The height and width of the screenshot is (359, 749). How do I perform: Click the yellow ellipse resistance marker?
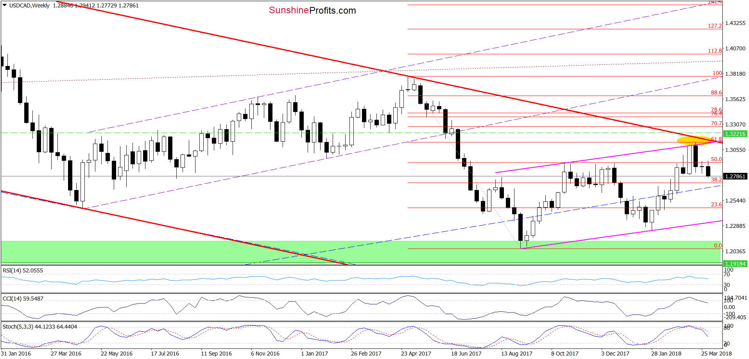pos(695,140)
